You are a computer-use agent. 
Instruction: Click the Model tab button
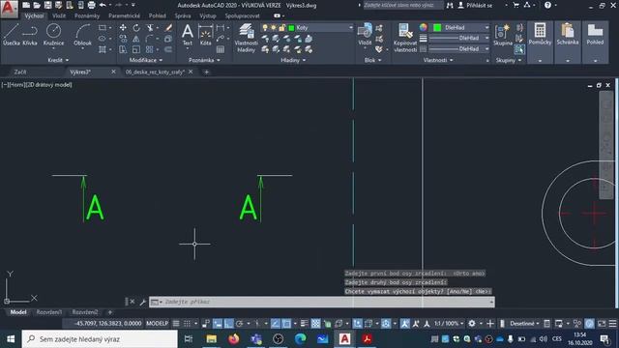18,312
